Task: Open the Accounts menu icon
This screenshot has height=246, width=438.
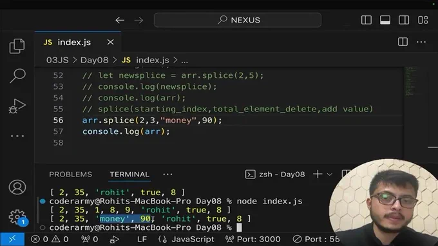Action: coord(17,187)
